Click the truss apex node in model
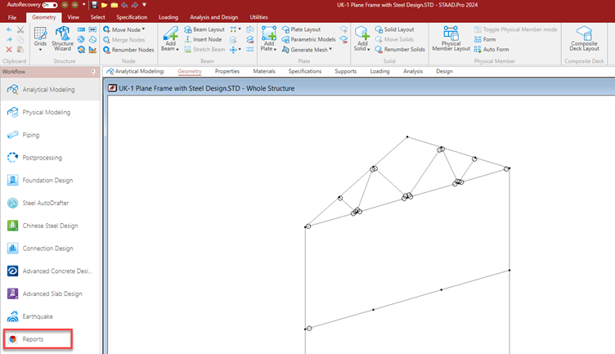 tap(407, 137)
